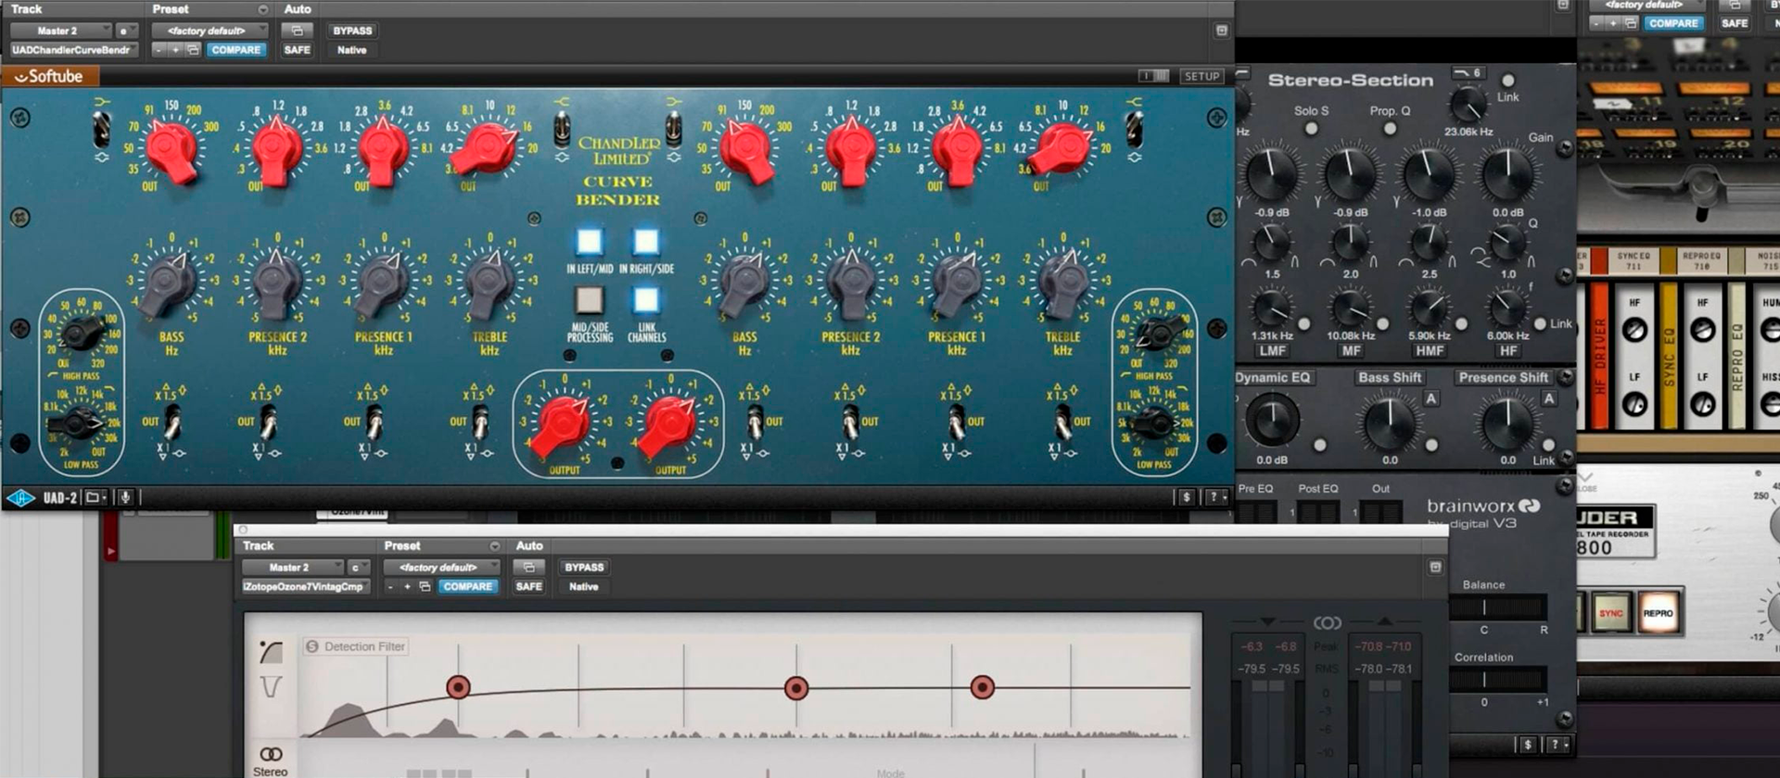
Task: Click the UAD-2 dollar sign icon
Action: coord(1187,497)
